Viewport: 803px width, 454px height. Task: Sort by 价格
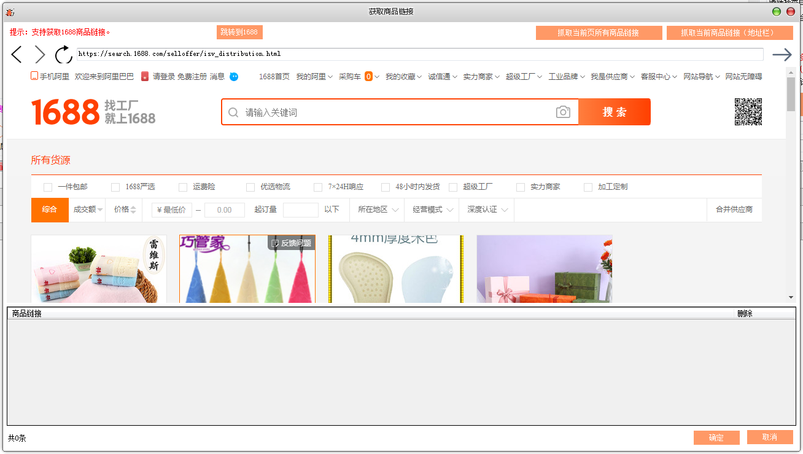point(125,209)
